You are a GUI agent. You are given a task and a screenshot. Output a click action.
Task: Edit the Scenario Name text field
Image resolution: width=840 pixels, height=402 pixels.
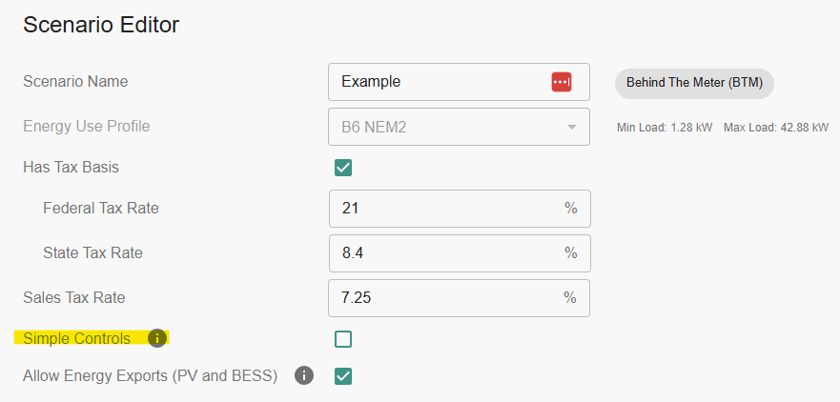click(x=439, y=82)
